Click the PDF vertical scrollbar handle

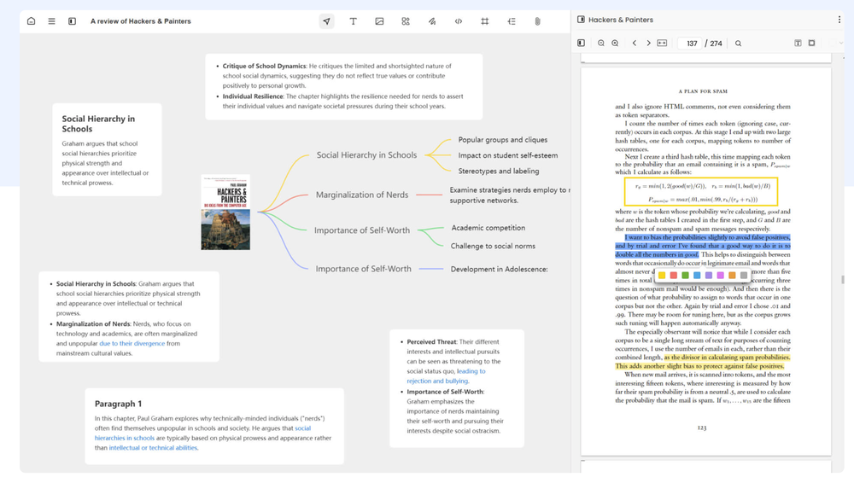point(843,279)
